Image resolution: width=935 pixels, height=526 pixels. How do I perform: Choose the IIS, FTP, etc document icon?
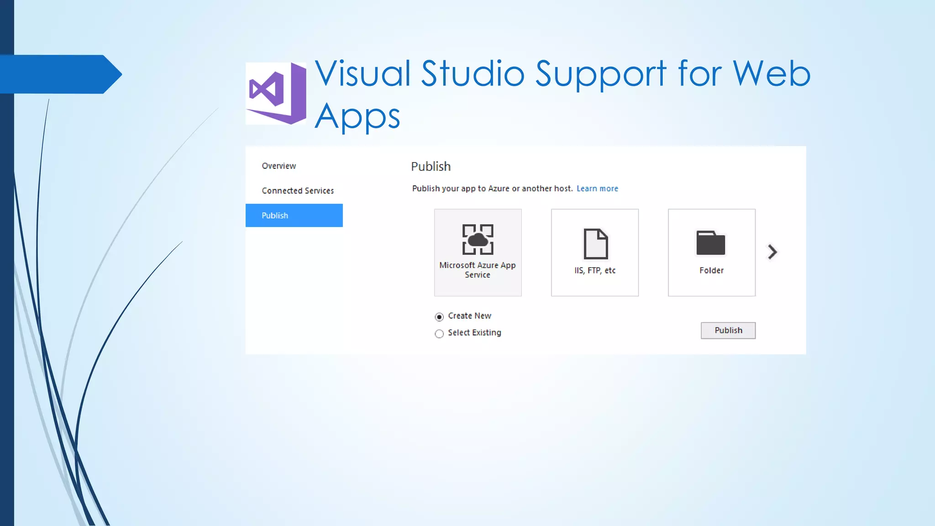(x=595, y=244)
